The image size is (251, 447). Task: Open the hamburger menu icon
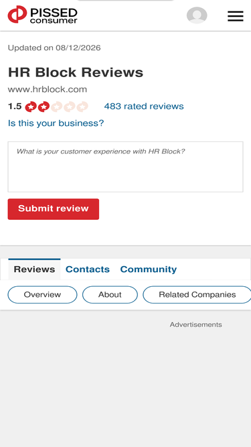point(236,16)
